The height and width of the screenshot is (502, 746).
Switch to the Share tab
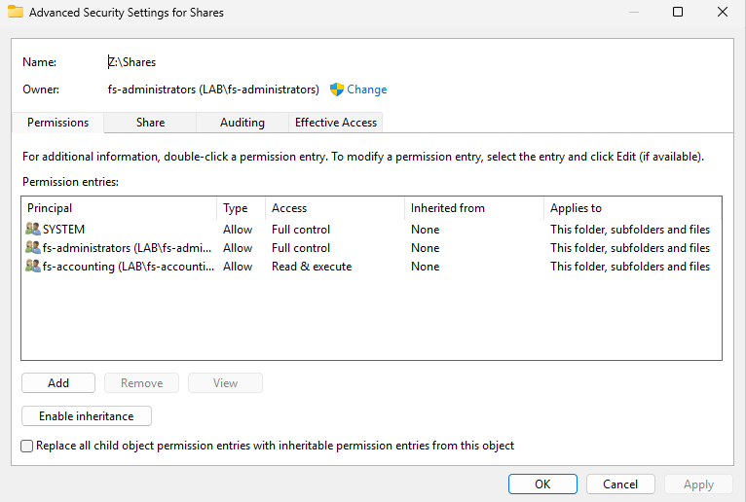(150, 123)
